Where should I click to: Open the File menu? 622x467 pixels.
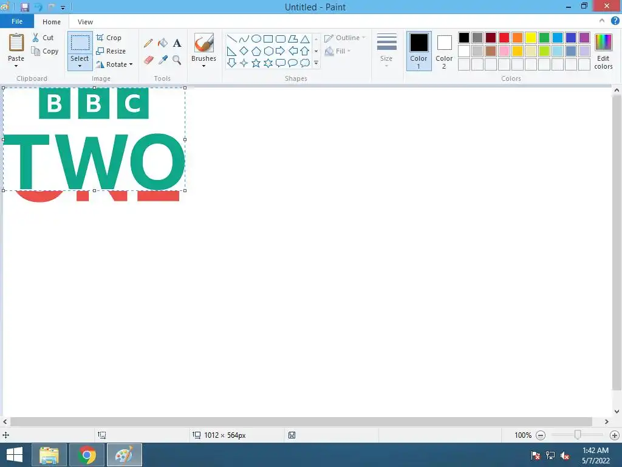pyautogui.click(x=17, y=21)
